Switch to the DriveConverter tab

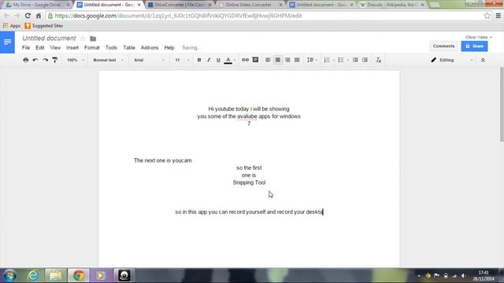(x=179, y=5)
